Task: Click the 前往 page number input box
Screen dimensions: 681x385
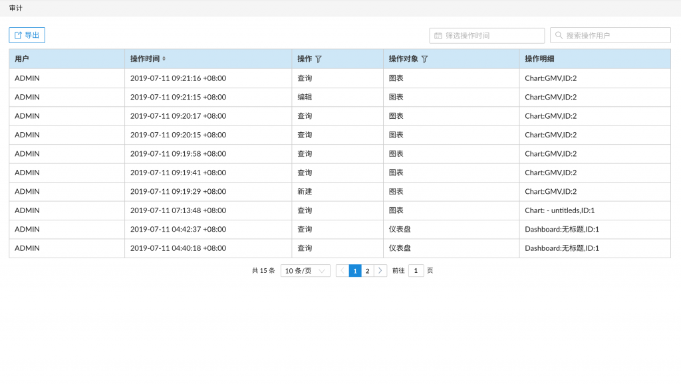Action: pos(416,271)
